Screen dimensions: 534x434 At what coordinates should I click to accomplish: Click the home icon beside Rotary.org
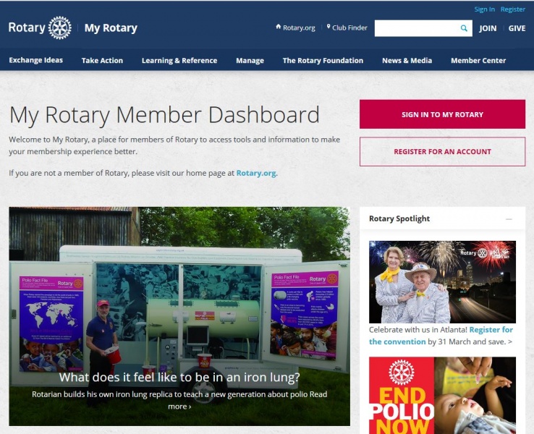point(279,27)
